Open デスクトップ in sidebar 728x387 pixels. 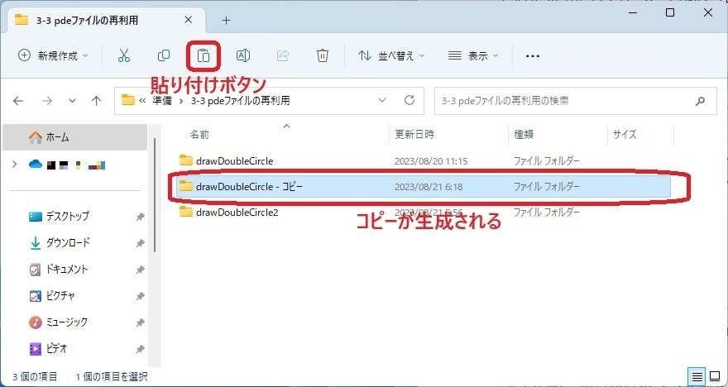(67, 216)
